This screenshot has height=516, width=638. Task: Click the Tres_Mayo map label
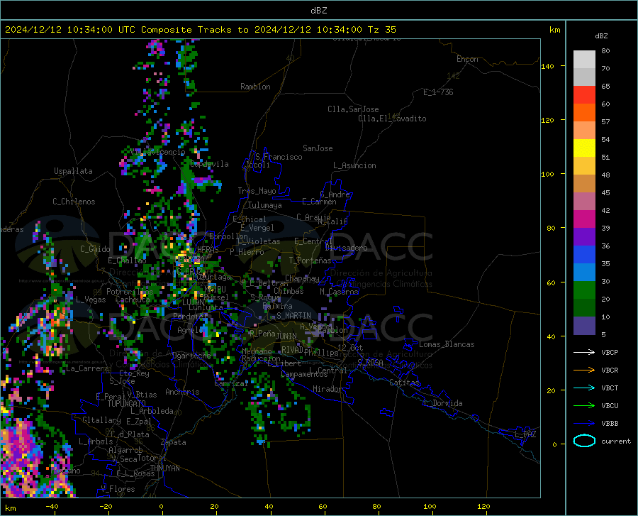[257, 191]
